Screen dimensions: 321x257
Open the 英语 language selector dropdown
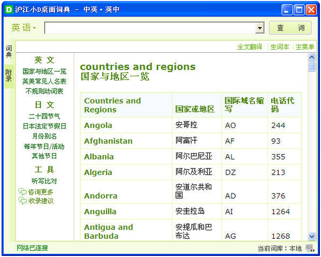point(24,28)
